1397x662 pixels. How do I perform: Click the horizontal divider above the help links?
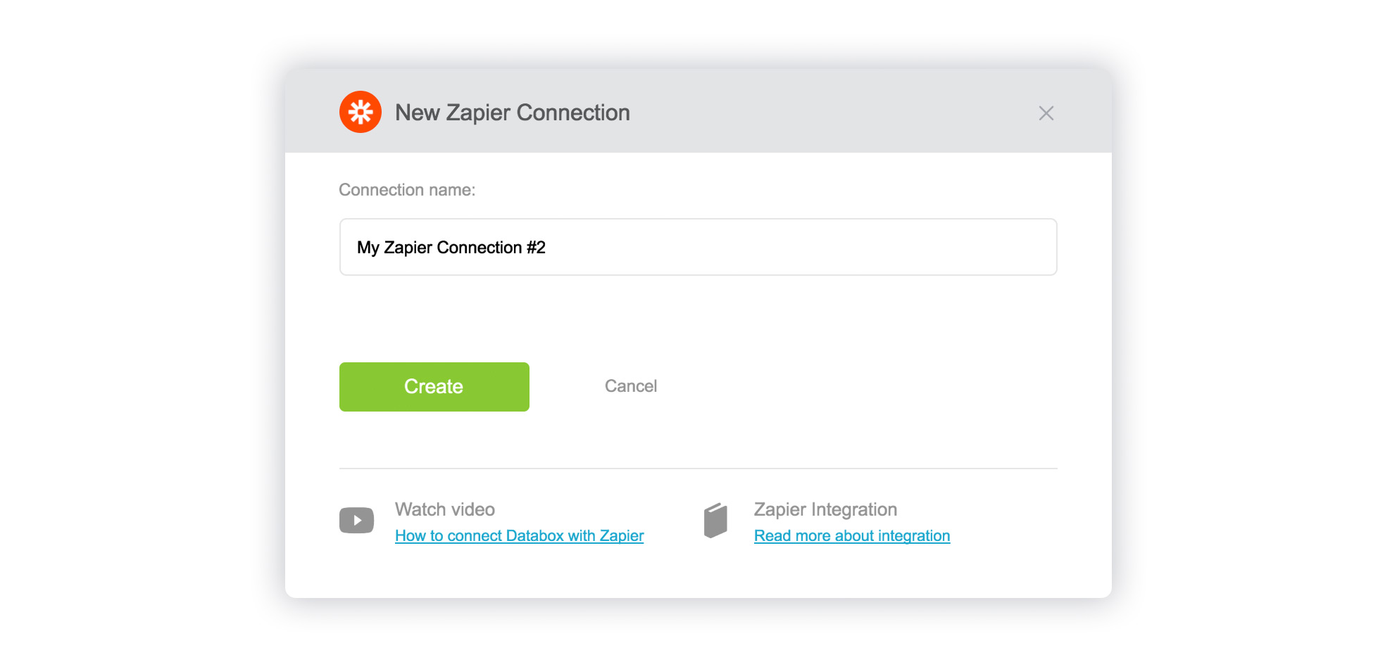697,469
